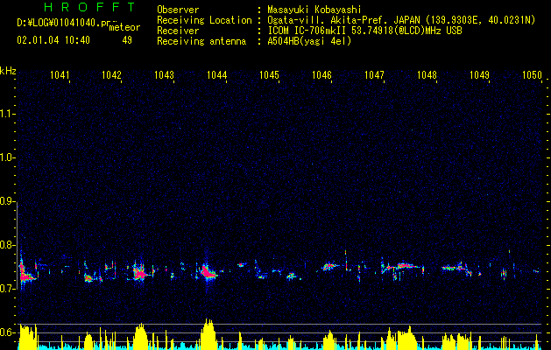Select the ICOM IC-706mkII receiver text
551x350 pixels.
tap(364, 31)
